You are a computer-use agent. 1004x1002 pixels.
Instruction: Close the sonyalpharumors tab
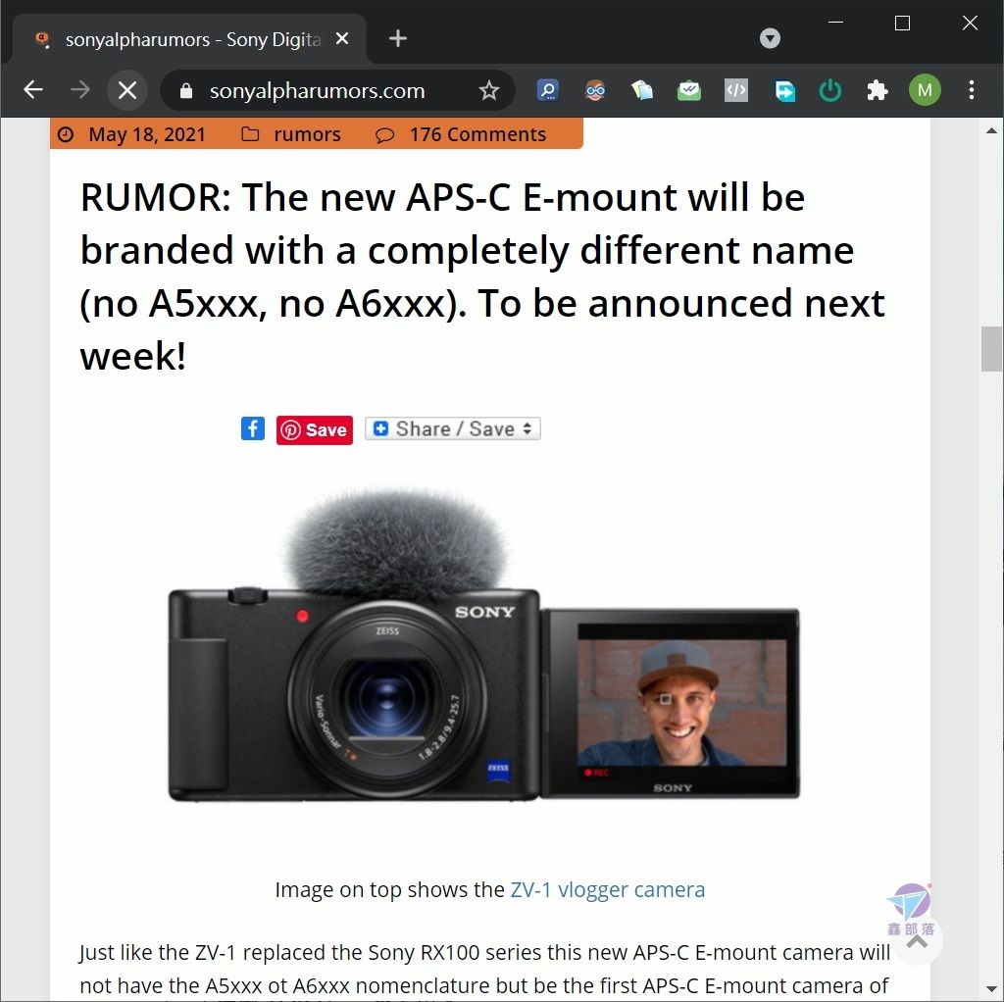pos(342,38)
